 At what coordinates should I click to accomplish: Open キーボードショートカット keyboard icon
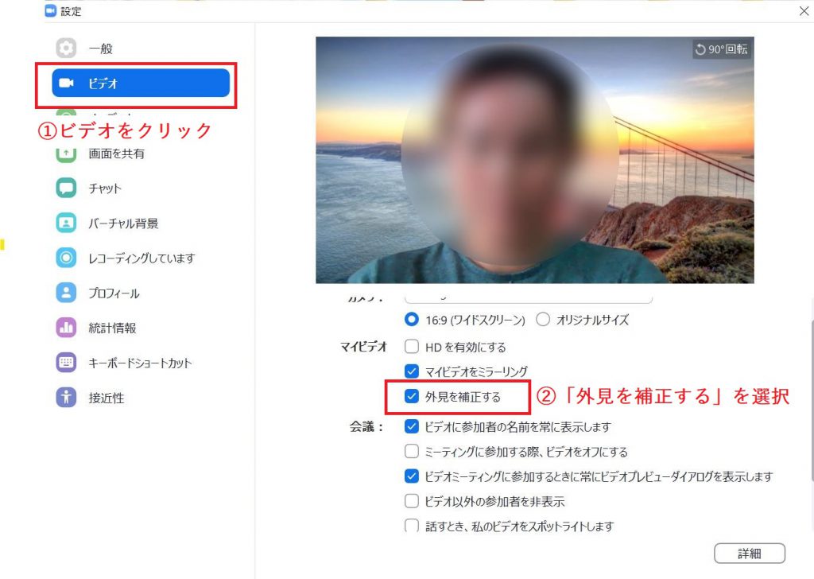pos(66,363)
